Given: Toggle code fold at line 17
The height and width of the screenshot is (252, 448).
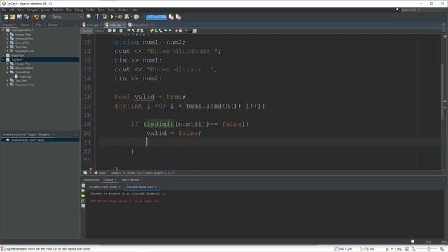Looking at the screenshot, I should 95,103.
